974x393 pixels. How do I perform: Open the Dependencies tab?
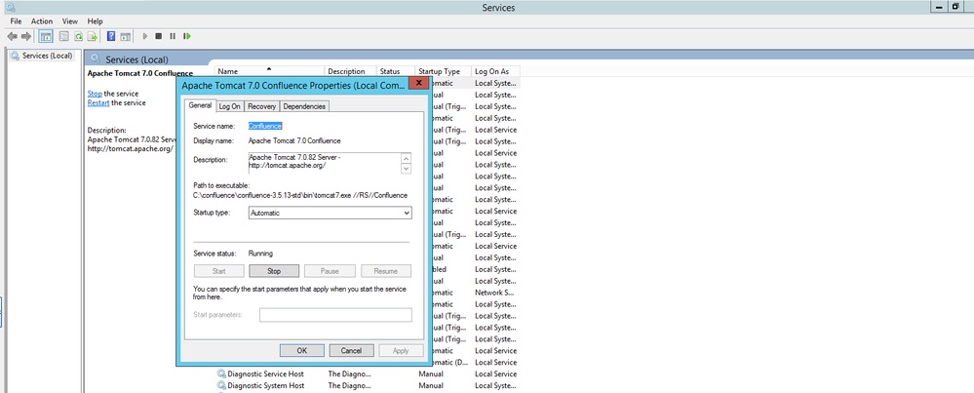[x=304, y=106]
